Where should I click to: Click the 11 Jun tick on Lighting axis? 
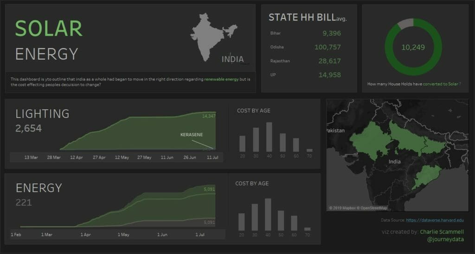pyautogui.click(x=167, y=157)
